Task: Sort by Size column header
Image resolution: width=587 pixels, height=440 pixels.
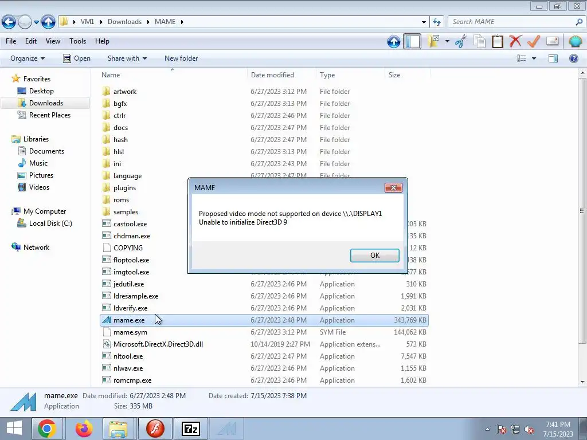Action: 408,75
